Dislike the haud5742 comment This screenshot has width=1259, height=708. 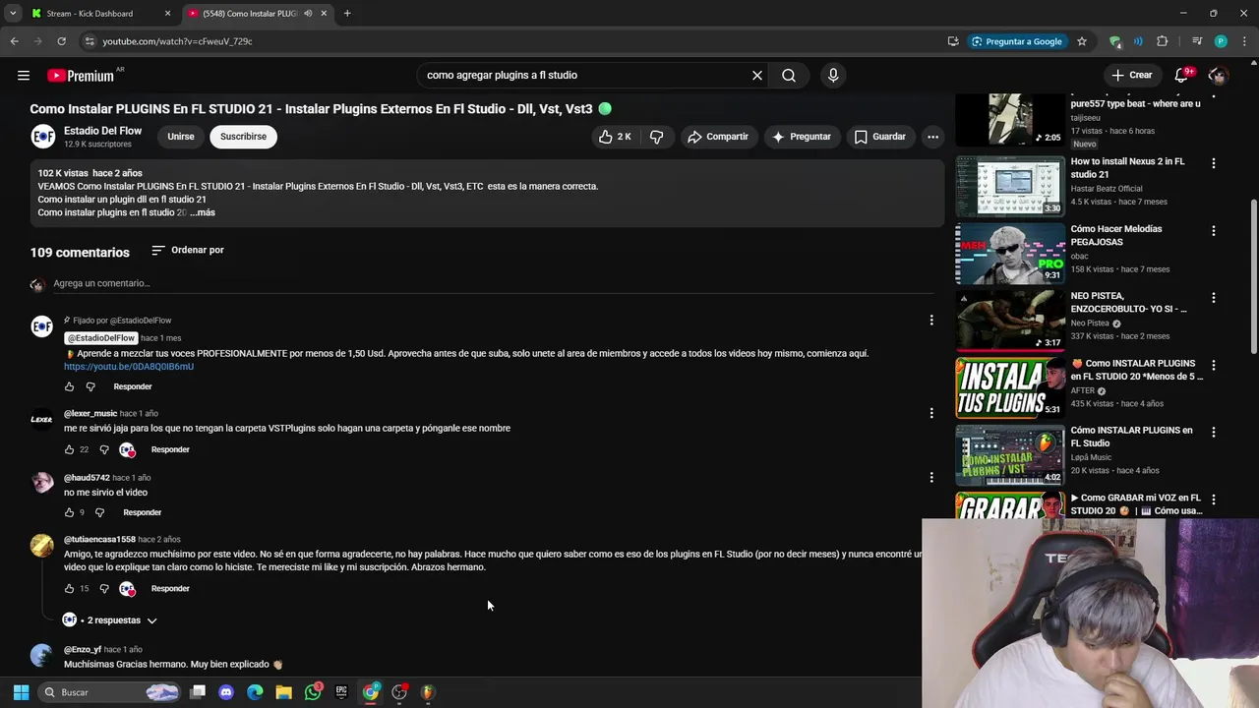(x=99, y=512)
